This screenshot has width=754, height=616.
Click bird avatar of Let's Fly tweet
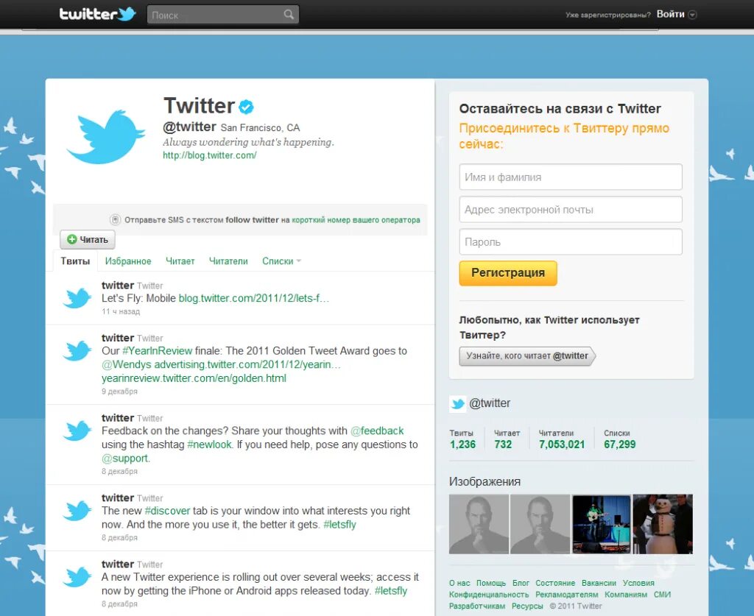point(77,298)
